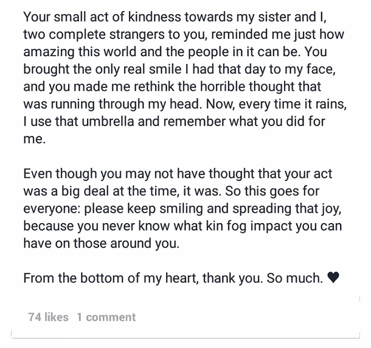Click the word 'strangers' in the post
371x348 pixels.
click(137, 34)
